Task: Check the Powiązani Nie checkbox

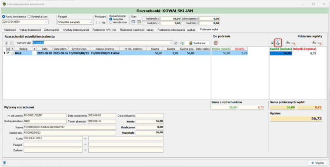Action: (x=98, y=22)
